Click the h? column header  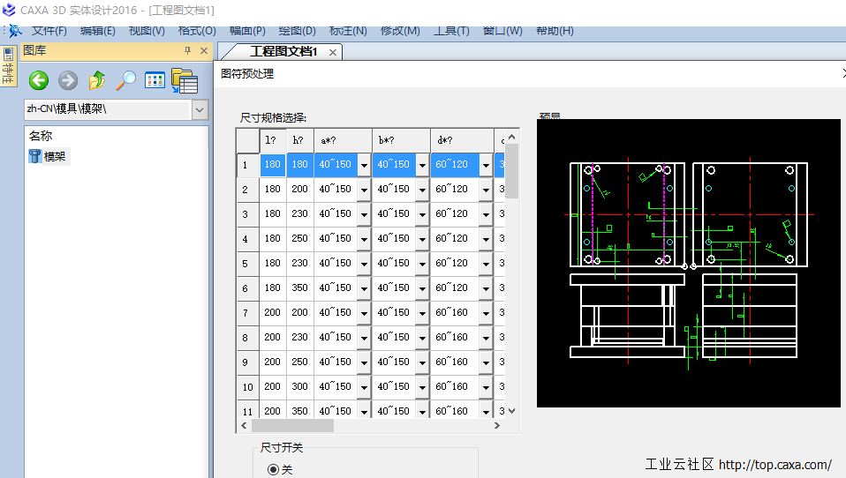[x=300, y=140]
